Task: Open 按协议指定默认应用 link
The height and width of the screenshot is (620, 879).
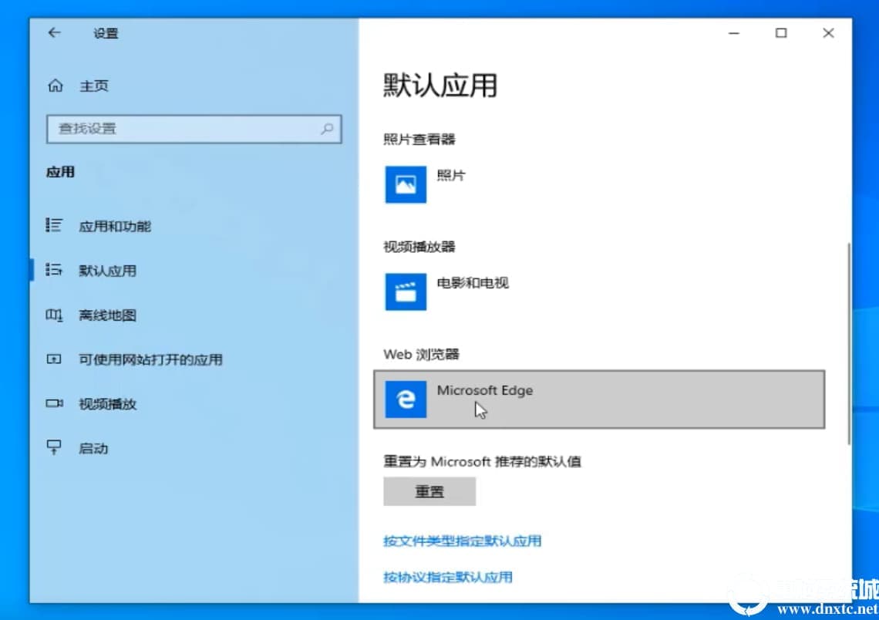Action: tap(448, 577)
